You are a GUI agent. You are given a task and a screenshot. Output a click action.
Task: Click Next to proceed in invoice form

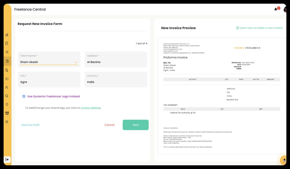pyautogui.click(x=136, y=125)
